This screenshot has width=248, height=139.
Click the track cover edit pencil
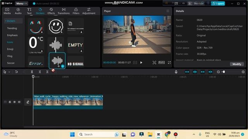tap(28, 102)
